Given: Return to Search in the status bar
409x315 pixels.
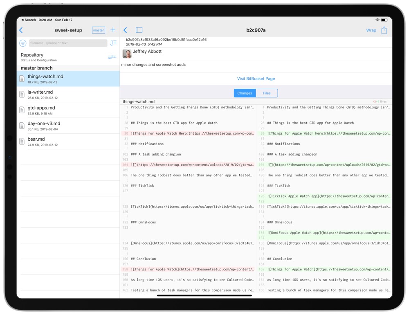Looking at the screenshot, I should (x=29, y=20).
